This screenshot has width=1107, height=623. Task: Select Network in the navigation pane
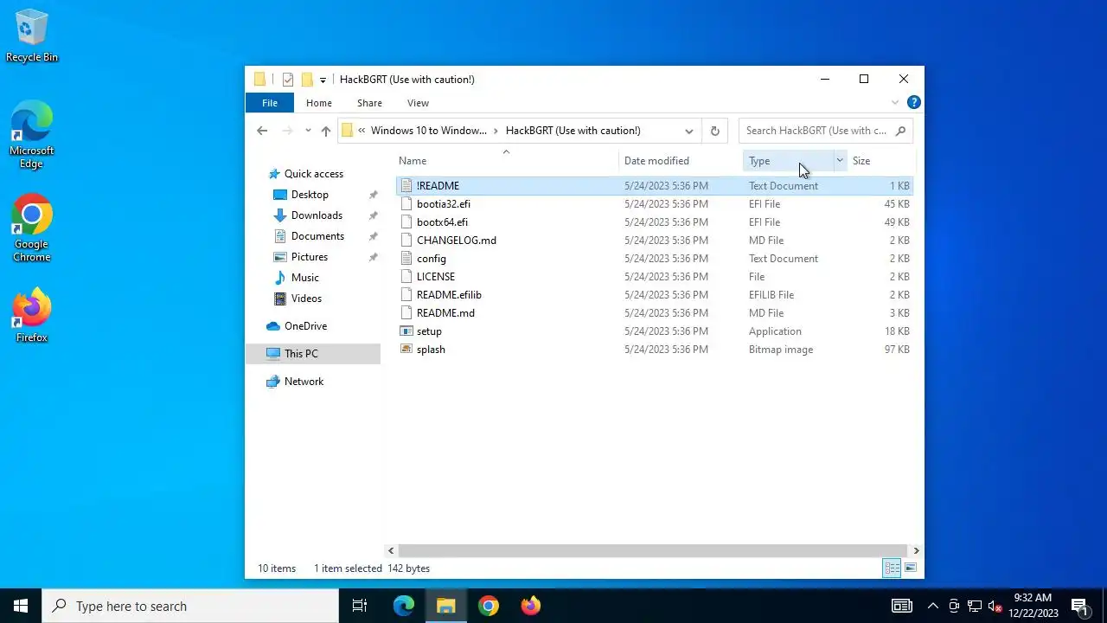coord(304,382)
